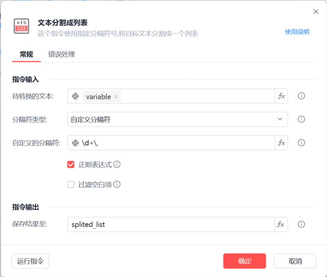This screenshot has width=327, height=277.
Task: Uncheck the 正则表达式 checkbox
Action: click(x=71, y=164)
